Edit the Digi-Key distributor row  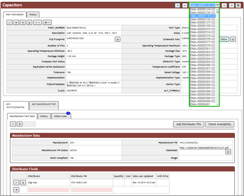coord(16,182)
